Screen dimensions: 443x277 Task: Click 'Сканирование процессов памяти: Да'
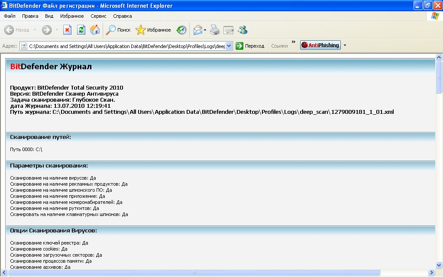point(51,261)
